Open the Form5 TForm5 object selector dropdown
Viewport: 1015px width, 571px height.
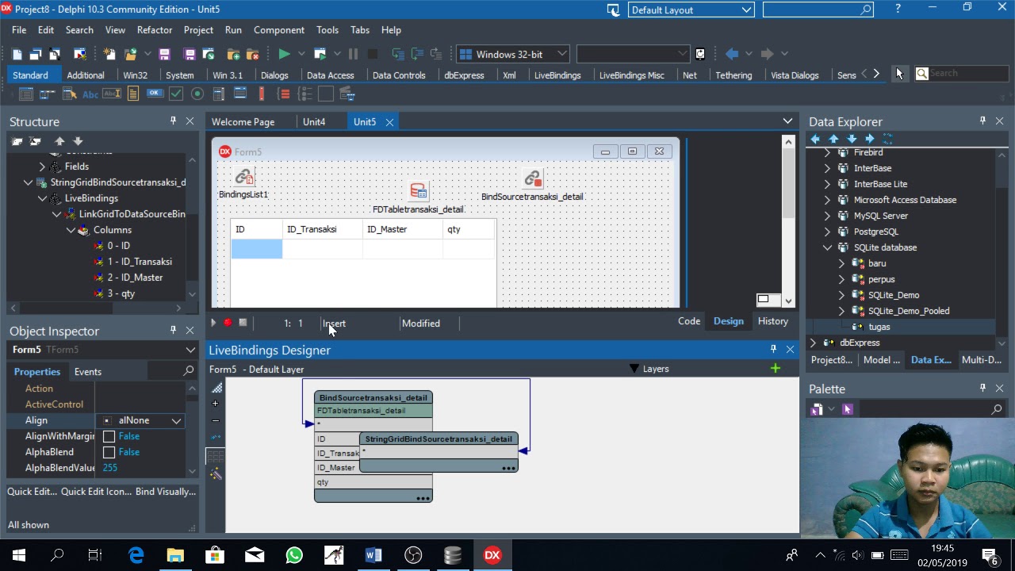click(x=190, y=350)
